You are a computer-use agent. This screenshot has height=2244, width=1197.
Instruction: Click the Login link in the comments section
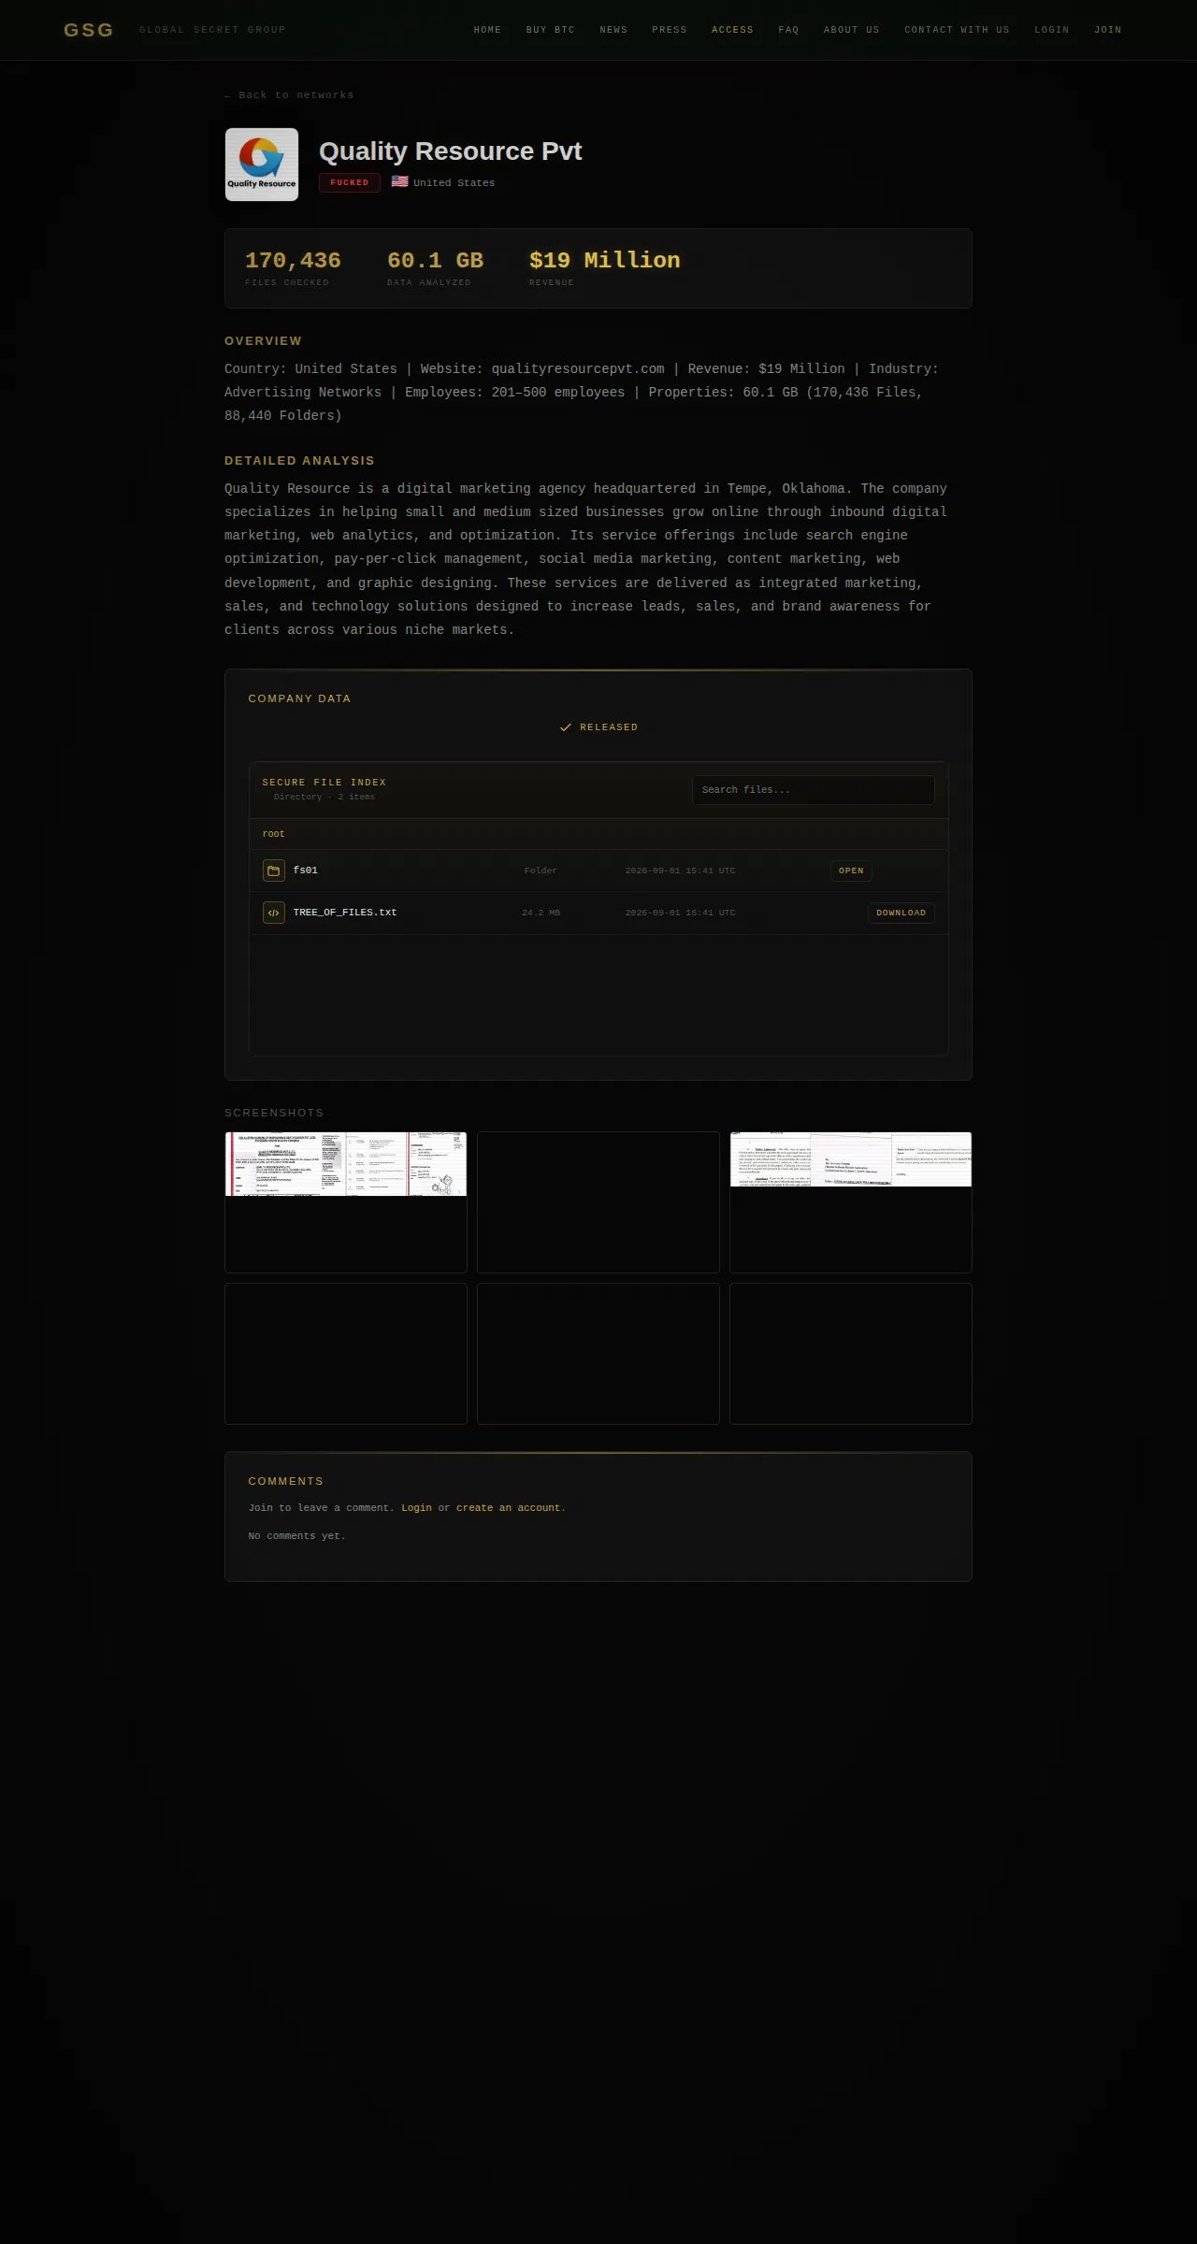coord(416,1508)
